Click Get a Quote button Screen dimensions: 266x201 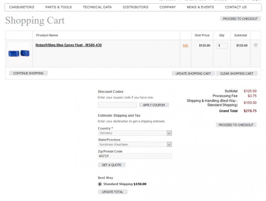pyautogui.click(x=112, y=165)
